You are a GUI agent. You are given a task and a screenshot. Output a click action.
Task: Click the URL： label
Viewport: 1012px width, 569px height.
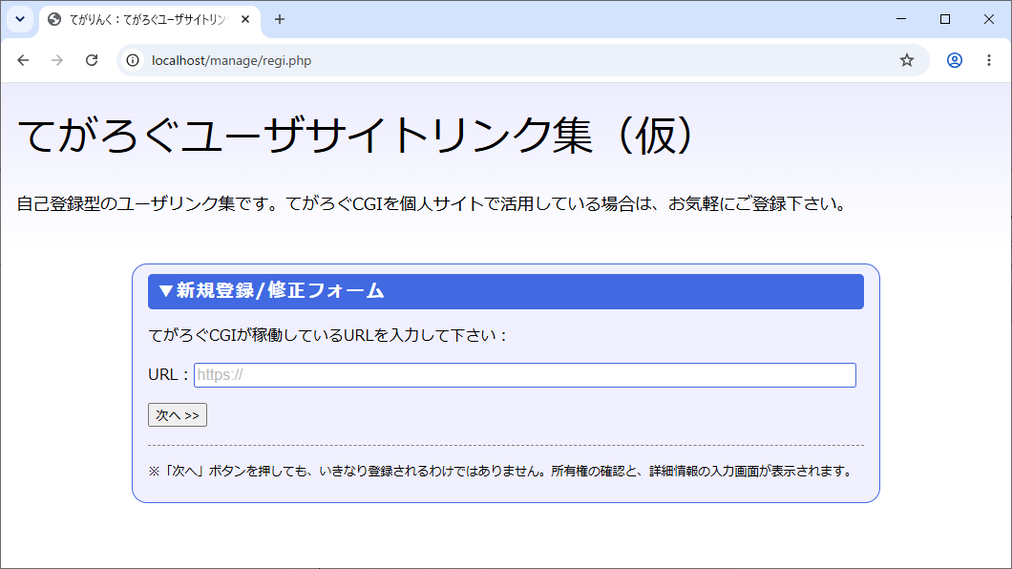pyautogui.click(x=169, y=375)
